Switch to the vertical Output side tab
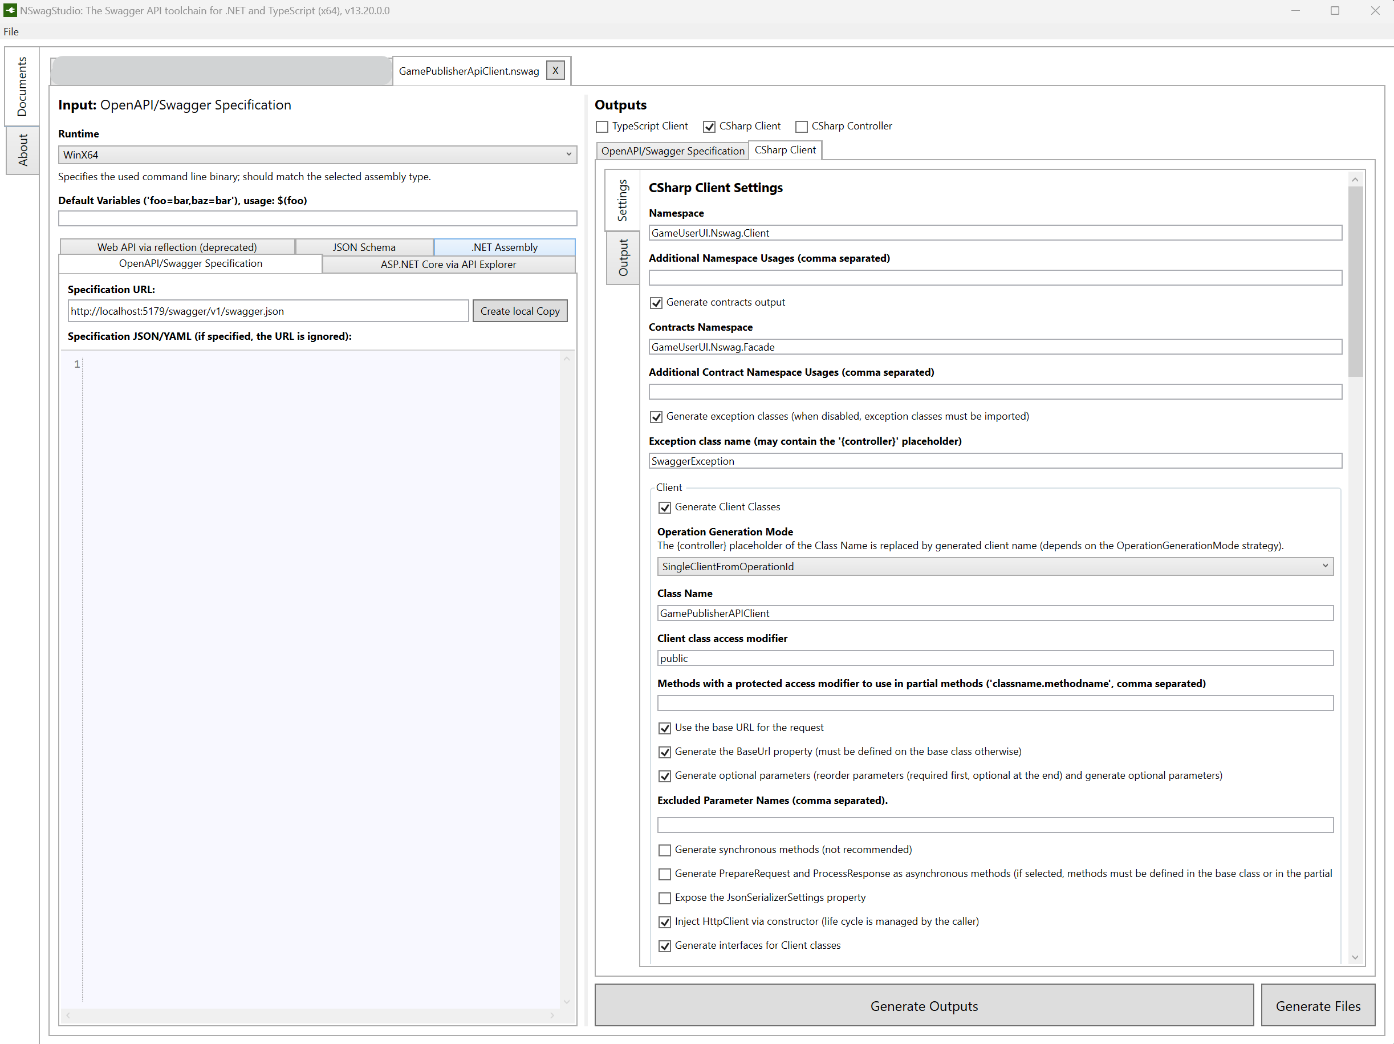 (623, 258)
